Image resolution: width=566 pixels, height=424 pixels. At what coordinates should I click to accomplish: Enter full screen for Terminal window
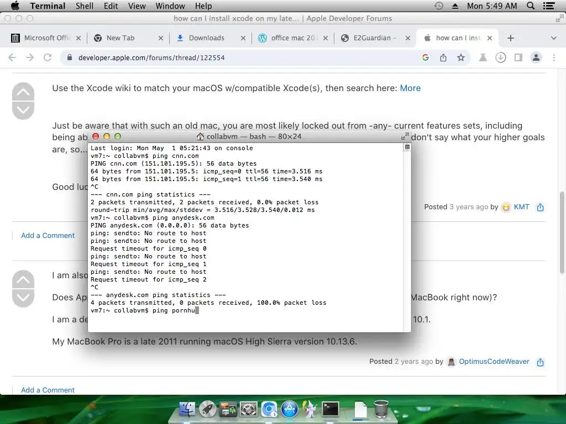click(405, 136)
